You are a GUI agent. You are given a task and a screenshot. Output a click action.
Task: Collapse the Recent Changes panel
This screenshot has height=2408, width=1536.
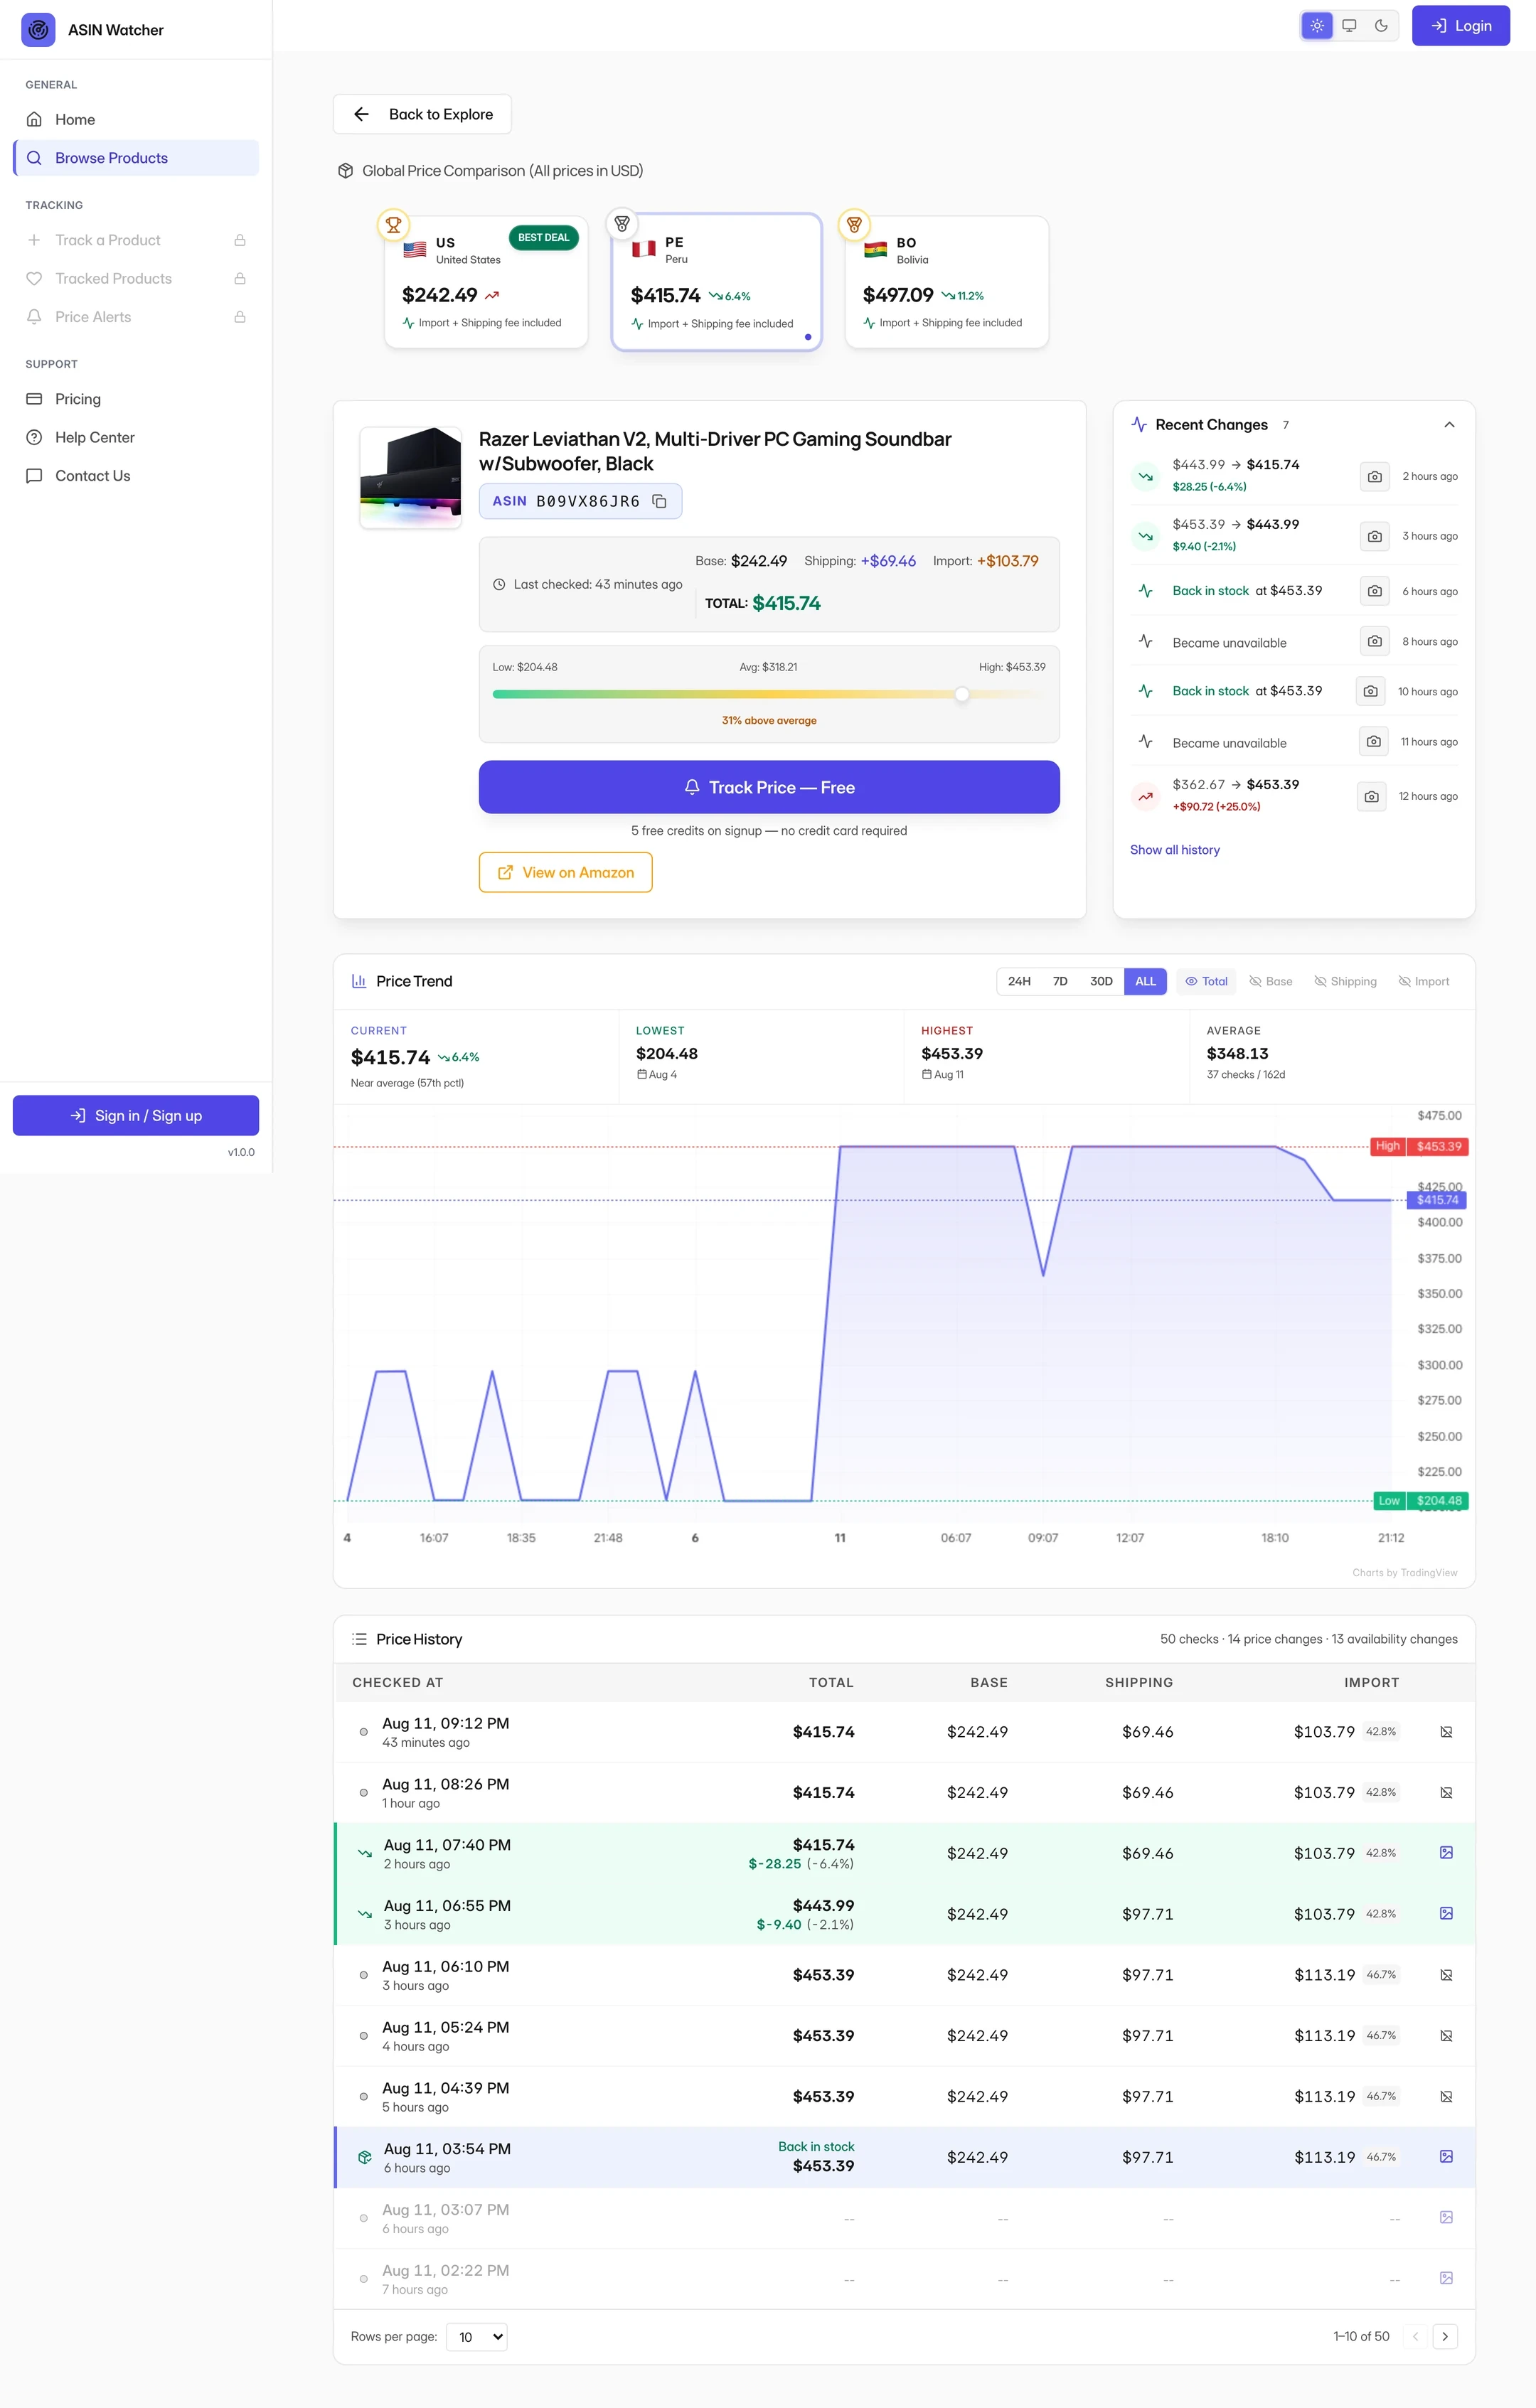(x=1449, y=425)
